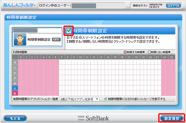Open the app filter strength dropdown
The width and height of the screenshot is (186, 123).
[x=79, y=99]
